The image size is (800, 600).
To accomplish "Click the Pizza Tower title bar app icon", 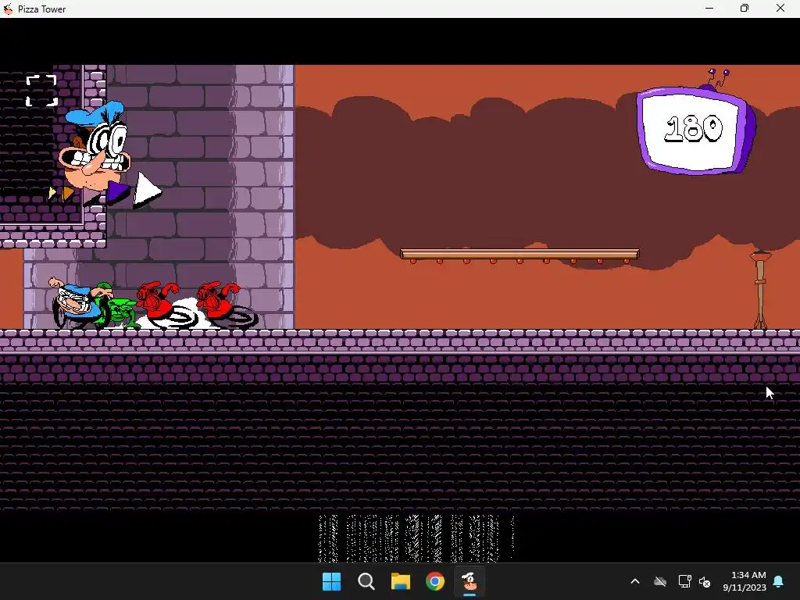I will (x=8, y=9).
